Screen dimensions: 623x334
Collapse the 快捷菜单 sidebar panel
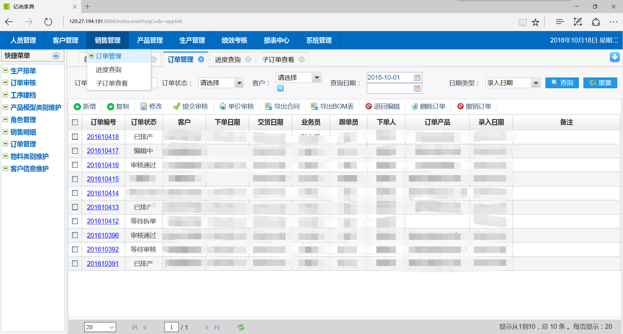[56, 56]
